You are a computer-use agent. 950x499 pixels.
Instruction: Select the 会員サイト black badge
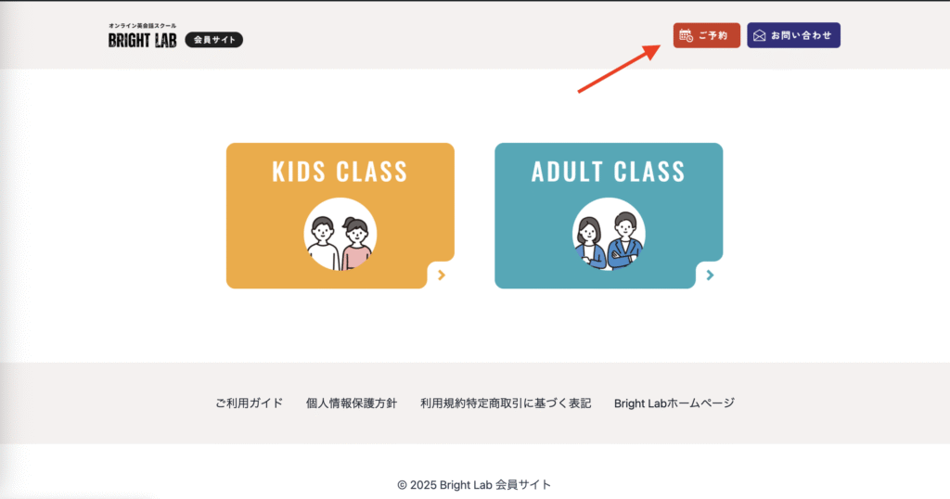pos(214,40)
